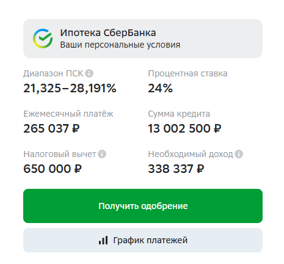
Task: Open the График платежей payment schedule
Action: tap(143, 240)
